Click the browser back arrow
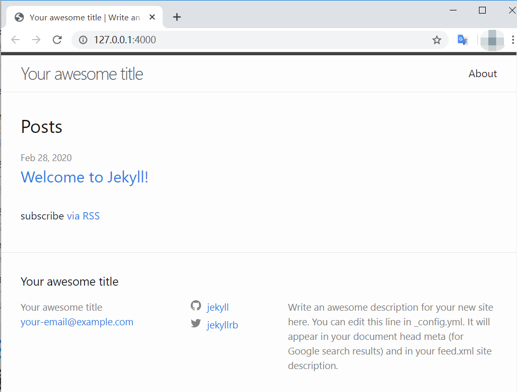The width and height of the screenshot is (517, 392). click(16, 40)
